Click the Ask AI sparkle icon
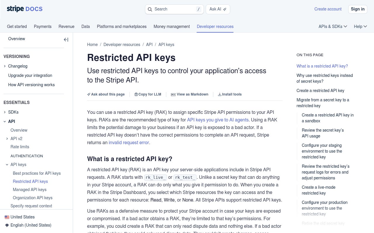Viewport: 374px width, 233px height. pos(225,9)
